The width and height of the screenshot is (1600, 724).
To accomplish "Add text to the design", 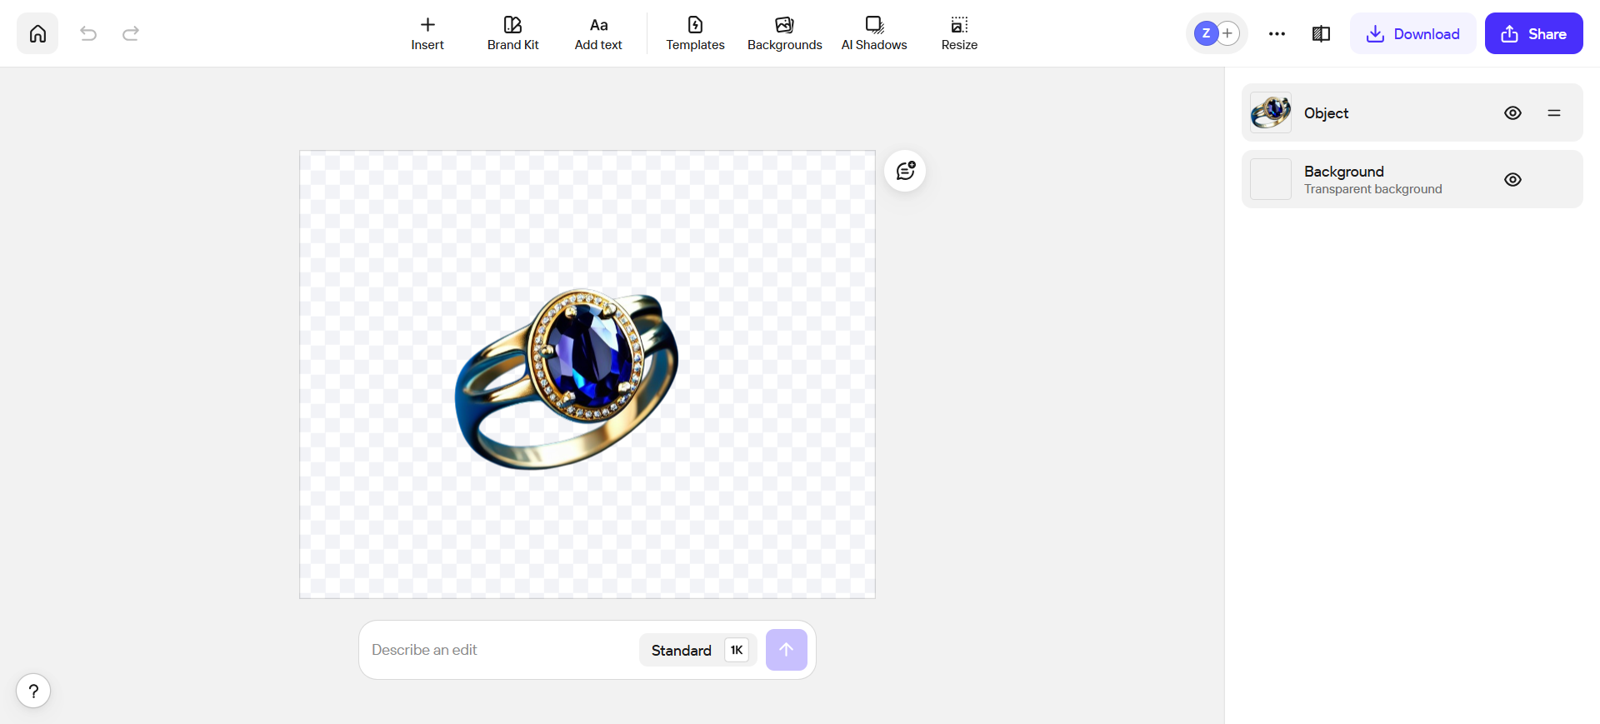I will (598, 33).
